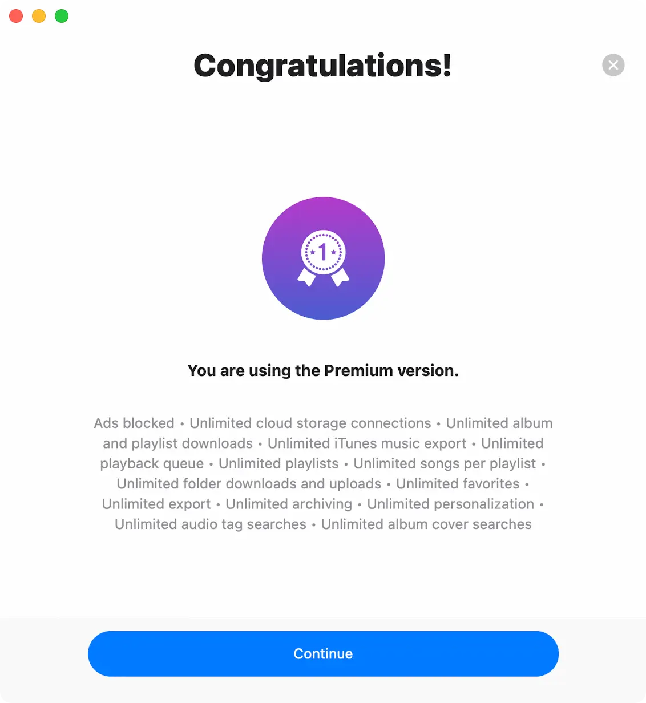This screenshot has width=646, height=703.
Task: Select the Unlimited iTunes music export entry
Action: (367, 443)
